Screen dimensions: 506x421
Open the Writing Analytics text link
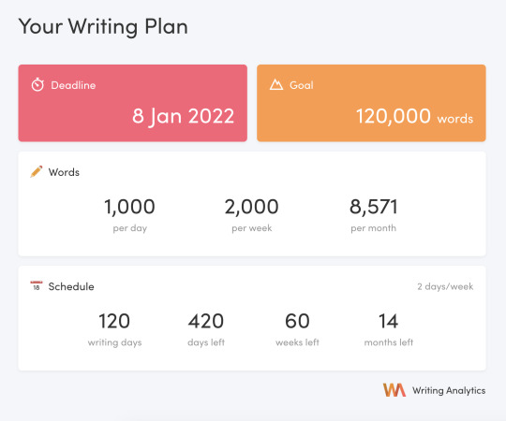[x=449, y=390]
